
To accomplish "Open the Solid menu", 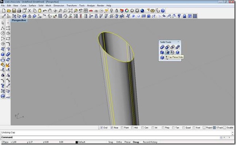I will coord(41,6).
